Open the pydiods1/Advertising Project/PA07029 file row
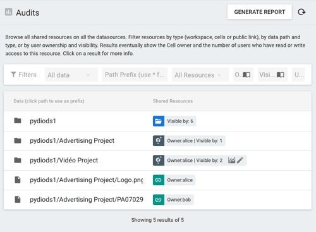 click(x=157, y=200)
